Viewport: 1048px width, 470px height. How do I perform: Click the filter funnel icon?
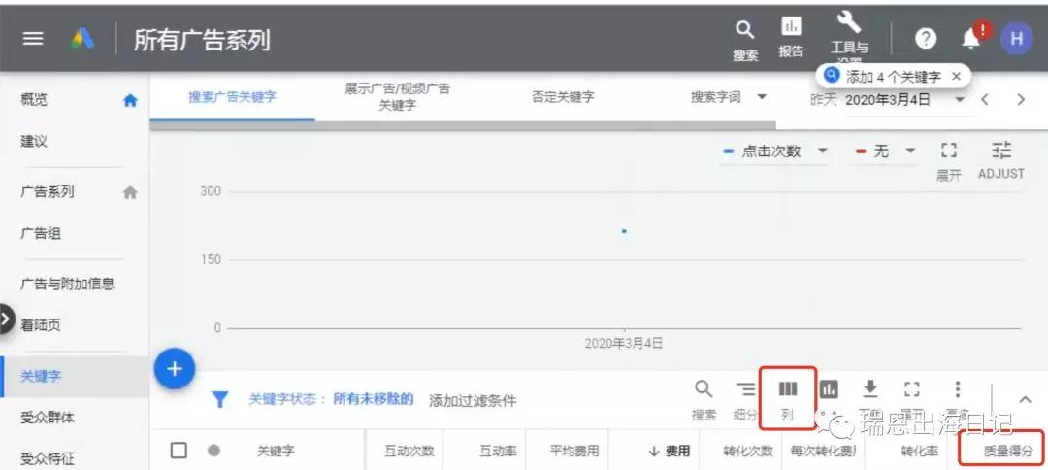(220, 400)
